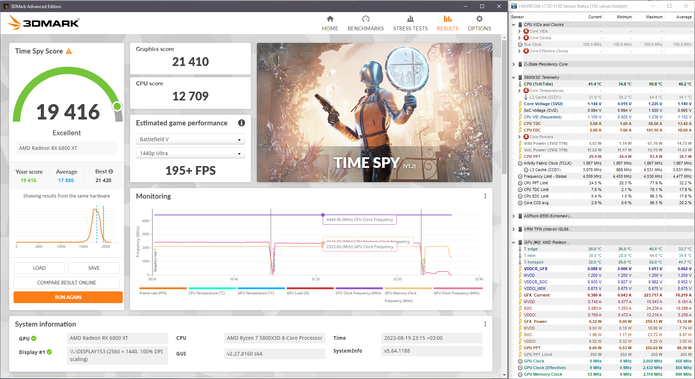Screen dimensions: 695x379
Task: Click the clock icon for Infinity Fabric Clock
Action: click(520, 163)
